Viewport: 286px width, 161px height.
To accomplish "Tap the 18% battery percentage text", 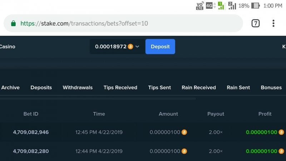I will point(244,6).
